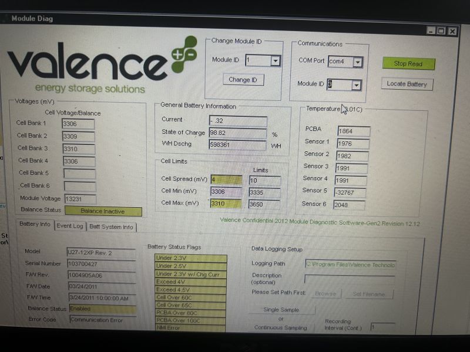Image resolution: width=470 pixels, height=352 pixels.
Task: Click the Browse button for the logging path
Action: coord(325,294)
